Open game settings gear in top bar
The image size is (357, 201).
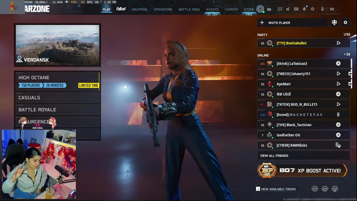313,9
